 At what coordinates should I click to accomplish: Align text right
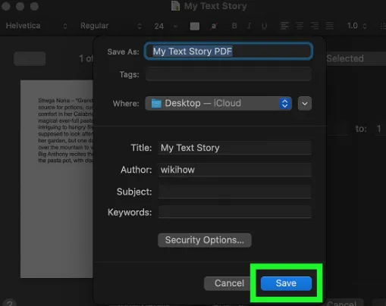coord(315,26)
